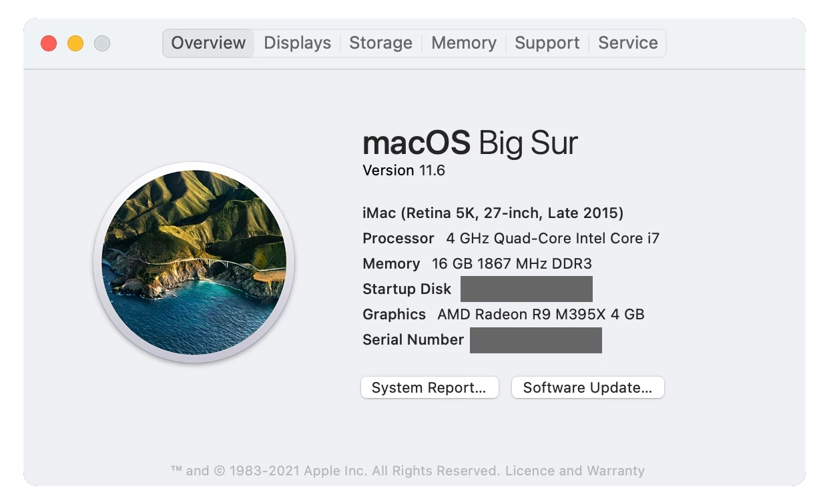Launch Software Update
Viewport: 819px width, 502px height.
pos(587,388)
